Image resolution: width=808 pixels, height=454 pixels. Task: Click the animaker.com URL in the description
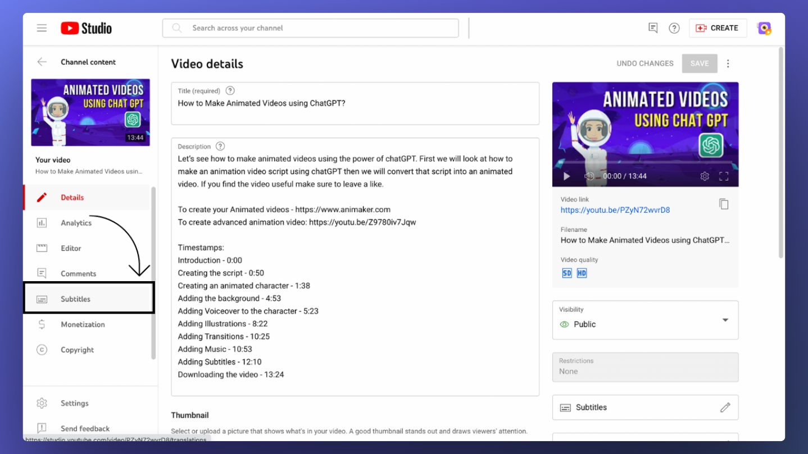(x=343, y=209)
